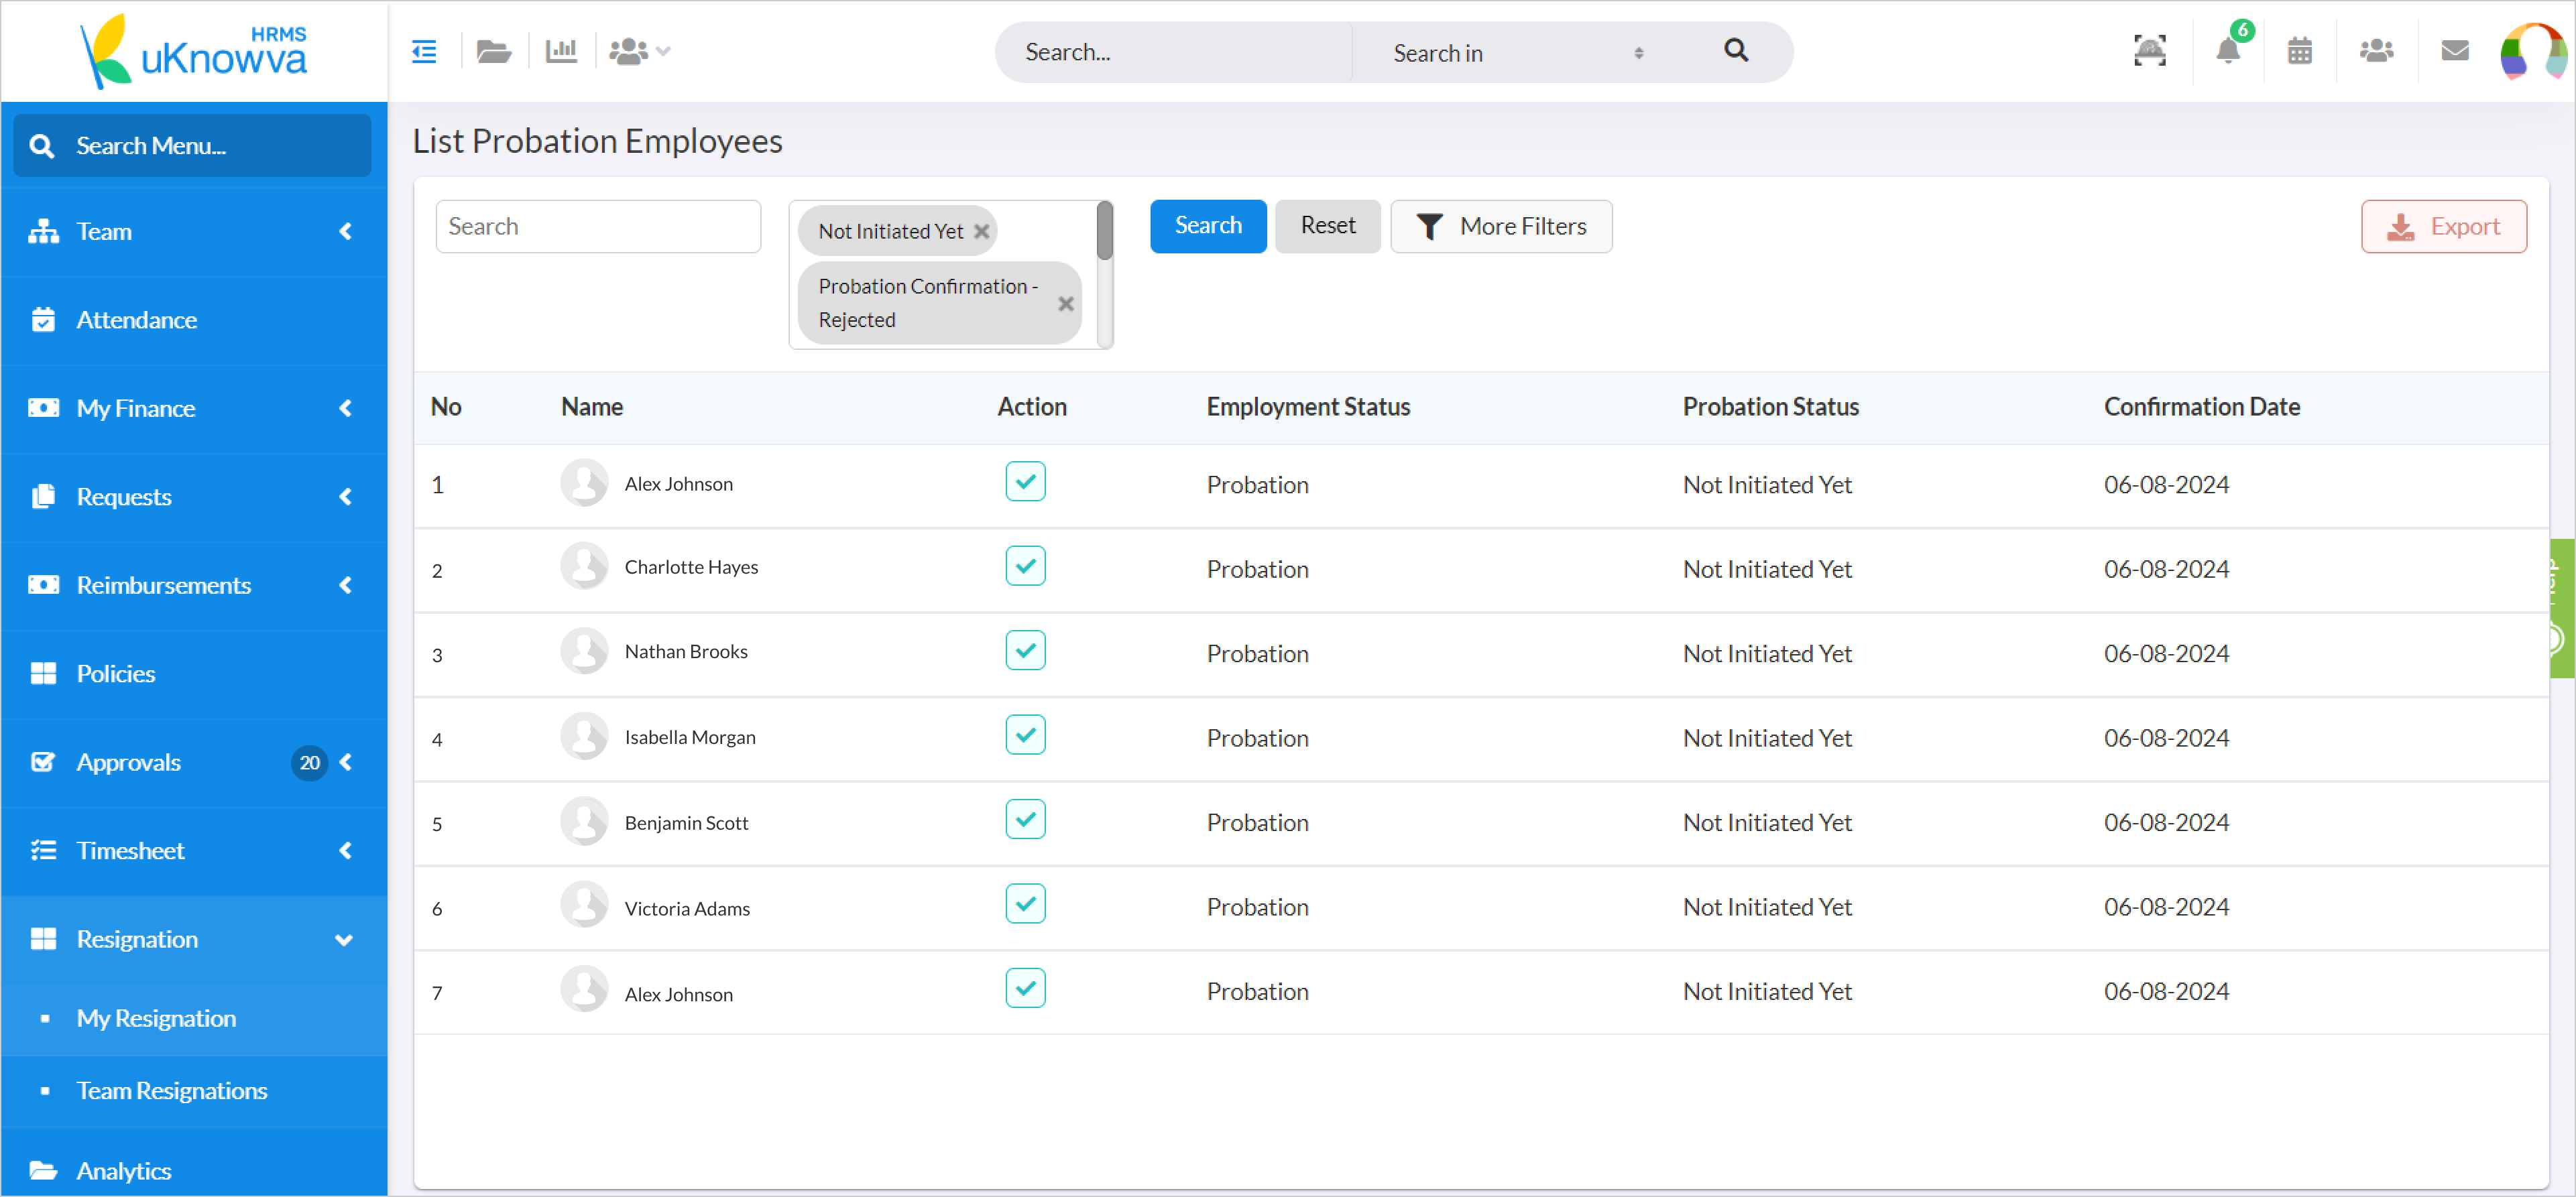
Task: Open the mail envelope icon
Action: pyautogui.click(x=2454, y=51)
